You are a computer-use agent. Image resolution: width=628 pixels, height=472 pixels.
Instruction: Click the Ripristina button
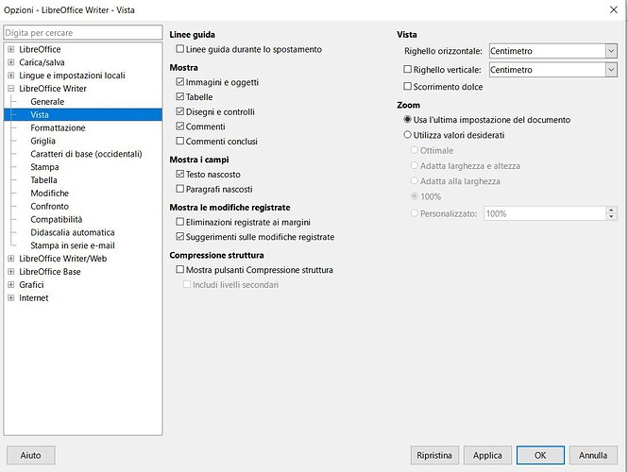point(434,455)
